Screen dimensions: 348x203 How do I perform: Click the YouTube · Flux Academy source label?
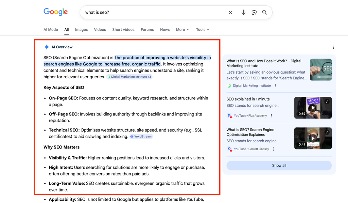pyautogui.click(x=250, y=115)
